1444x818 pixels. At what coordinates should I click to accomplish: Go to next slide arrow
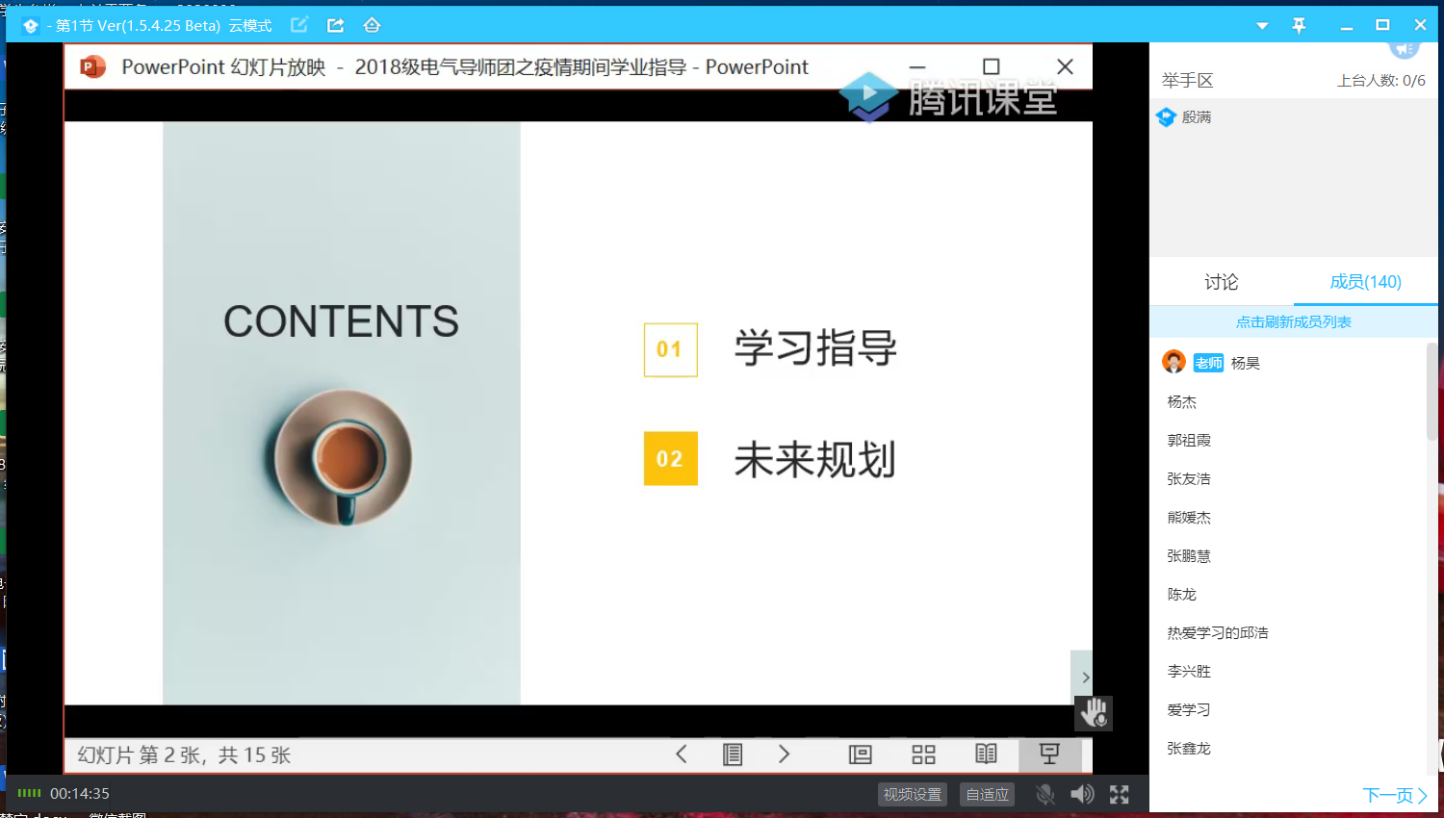pos(784,754)
